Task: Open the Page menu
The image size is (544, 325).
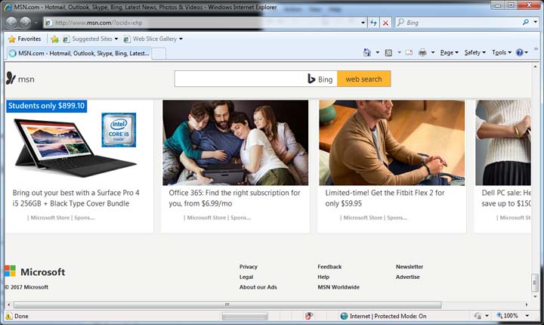Action: click(450, 52)
